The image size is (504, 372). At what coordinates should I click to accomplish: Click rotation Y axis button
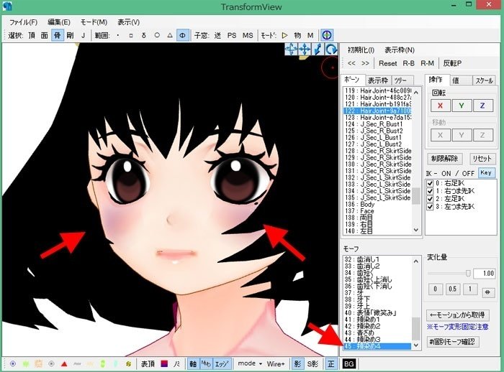point(462,106)
